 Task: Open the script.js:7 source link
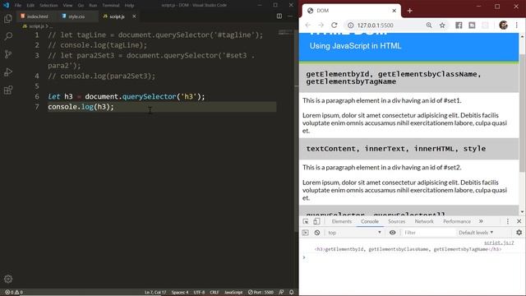pos(499,243)
